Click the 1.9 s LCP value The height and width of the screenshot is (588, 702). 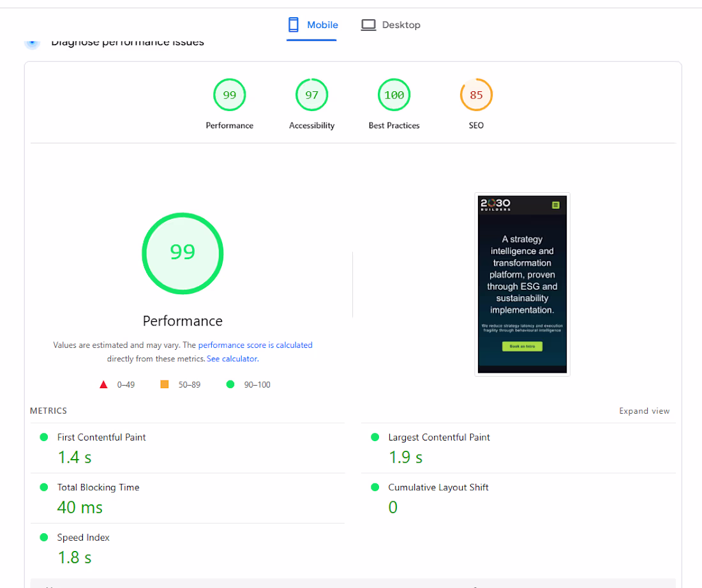[405, 457]
